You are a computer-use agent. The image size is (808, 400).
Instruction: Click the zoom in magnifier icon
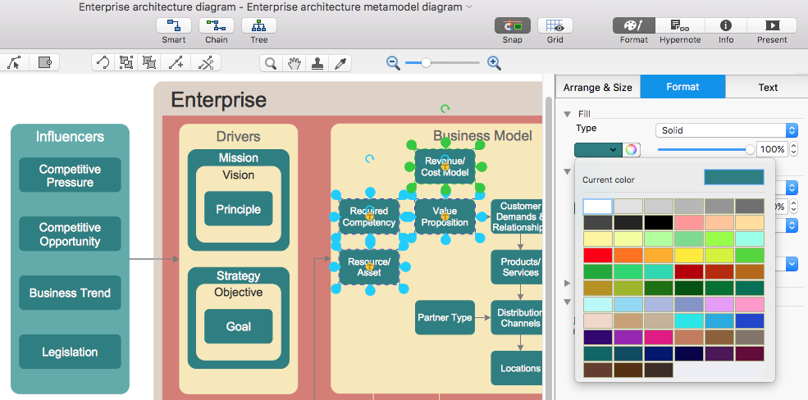(494, 62)
